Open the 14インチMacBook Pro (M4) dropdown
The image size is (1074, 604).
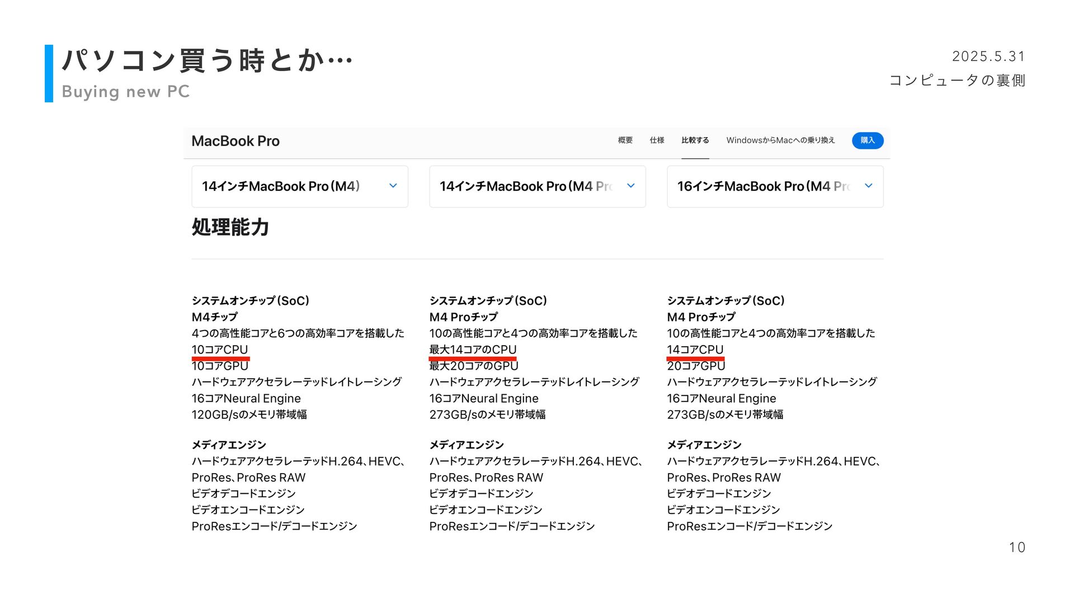(300, 186)
